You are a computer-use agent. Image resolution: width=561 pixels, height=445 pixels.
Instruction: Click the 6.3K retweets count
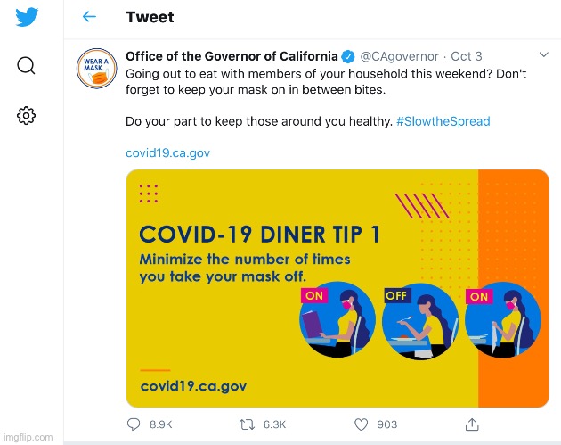tap(274, 424)
